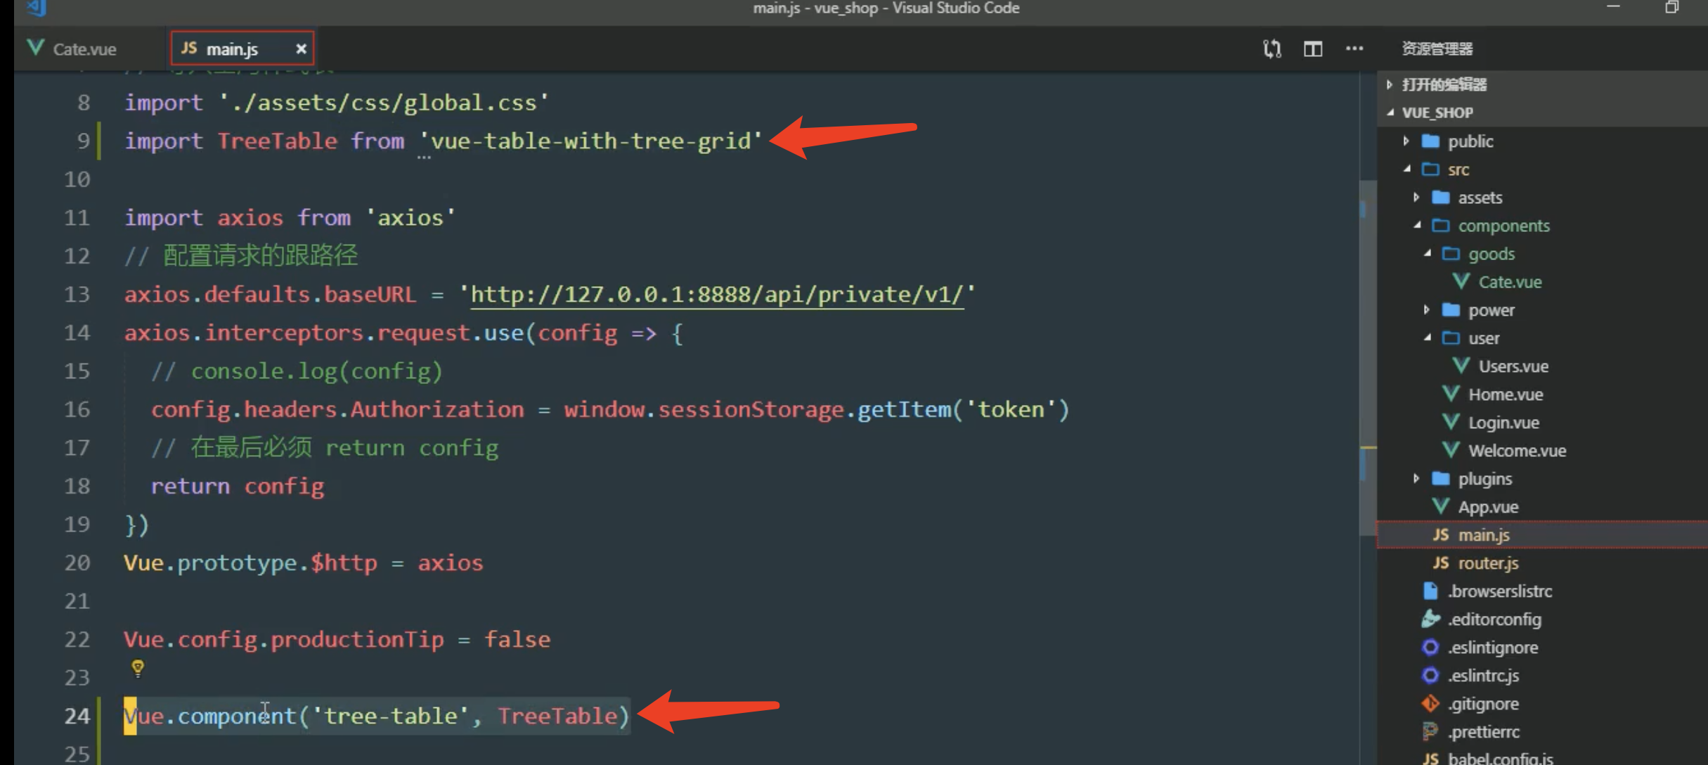The image size is (1708, 765).
Task: Expand the power folder arrow
Action: 1427,310
